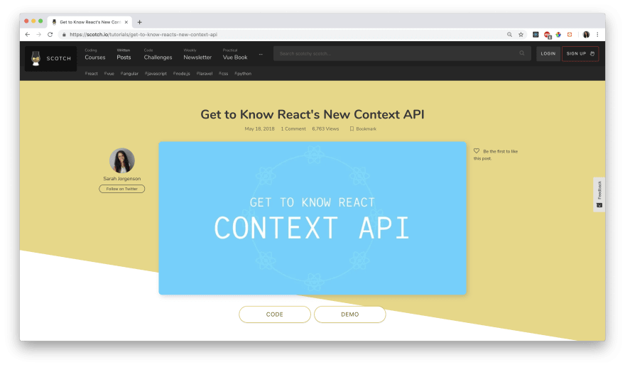Screen dimensions: 625x367
Task: Open the #css tag link
Action: pos(223,74)
